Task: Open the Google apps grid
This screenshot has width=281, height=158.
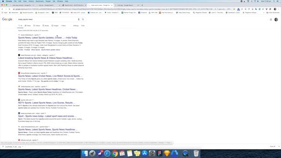Action: 271,19
